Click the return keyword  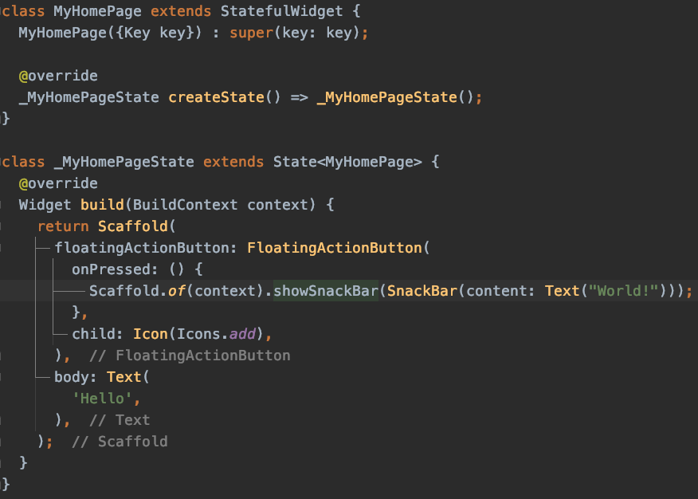[x=62, y=226]
